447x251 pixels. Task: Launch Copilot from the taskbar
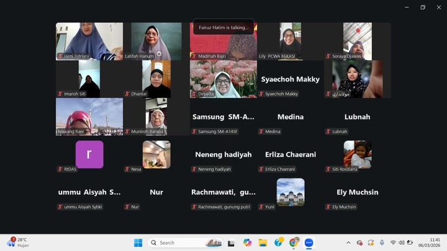coord(247,242)
